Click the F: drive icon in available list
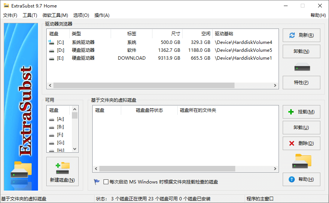Image resolution: width=329 pixels, height=203 pixels. click(52, 135)
